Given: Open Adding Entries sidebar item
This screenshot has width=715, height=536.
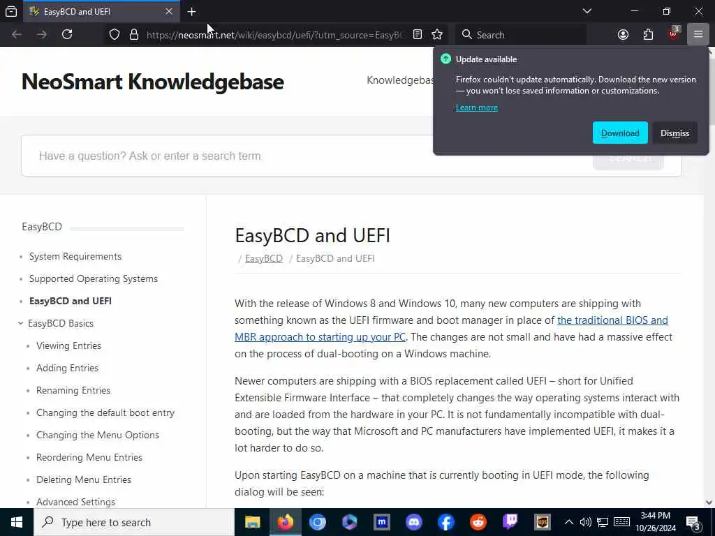Looking at the screenshot, I should point(68,368).
